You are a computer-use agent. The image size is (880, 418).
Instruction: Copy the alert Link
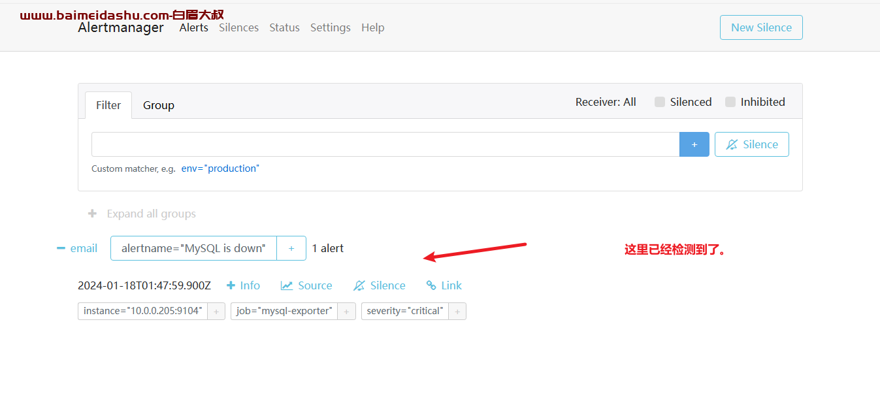pos(444,285)
